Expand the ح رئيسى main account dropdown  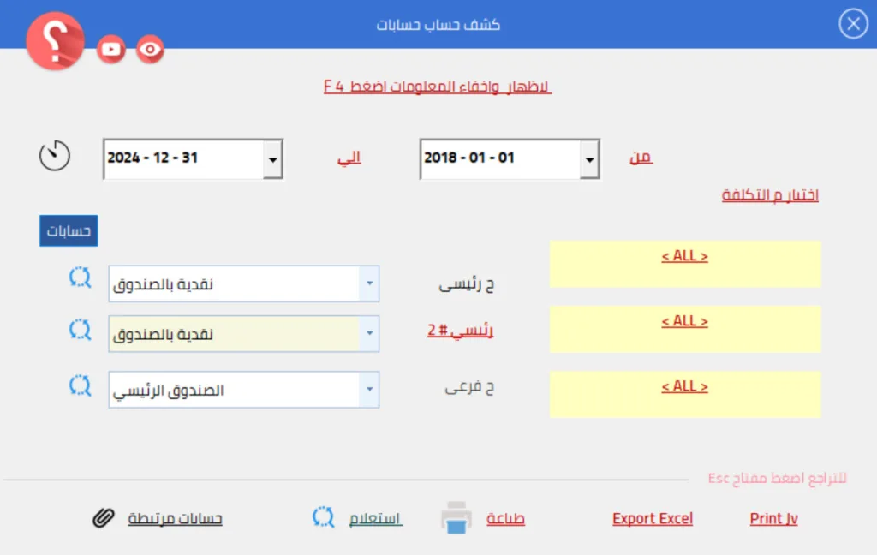coord(368,283)
